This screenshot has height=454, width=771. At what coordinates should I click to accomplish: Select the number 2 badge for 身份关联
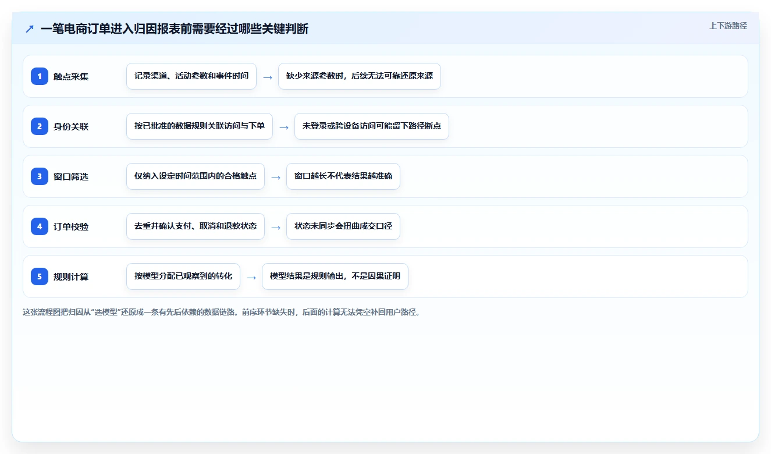pyautogui.click(x=40, y=126)
